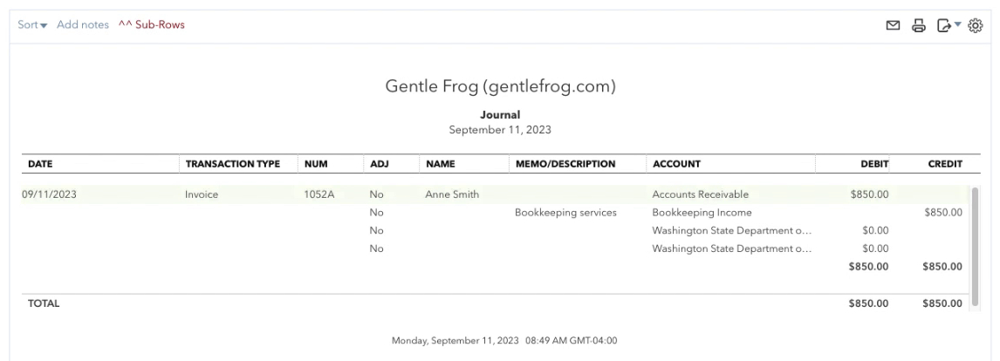Print the Journal report
This screenshot has height=361, width=1000.
918,25
